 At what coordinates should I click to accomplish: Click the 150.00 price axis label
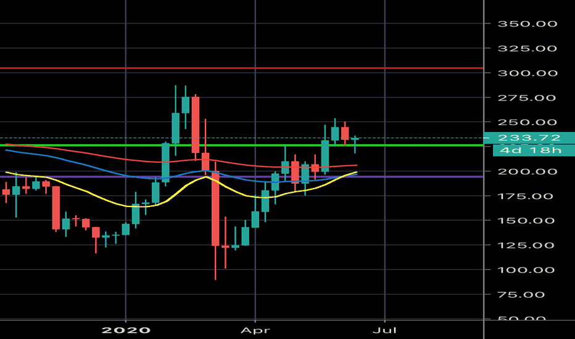[x=526, y=221]
